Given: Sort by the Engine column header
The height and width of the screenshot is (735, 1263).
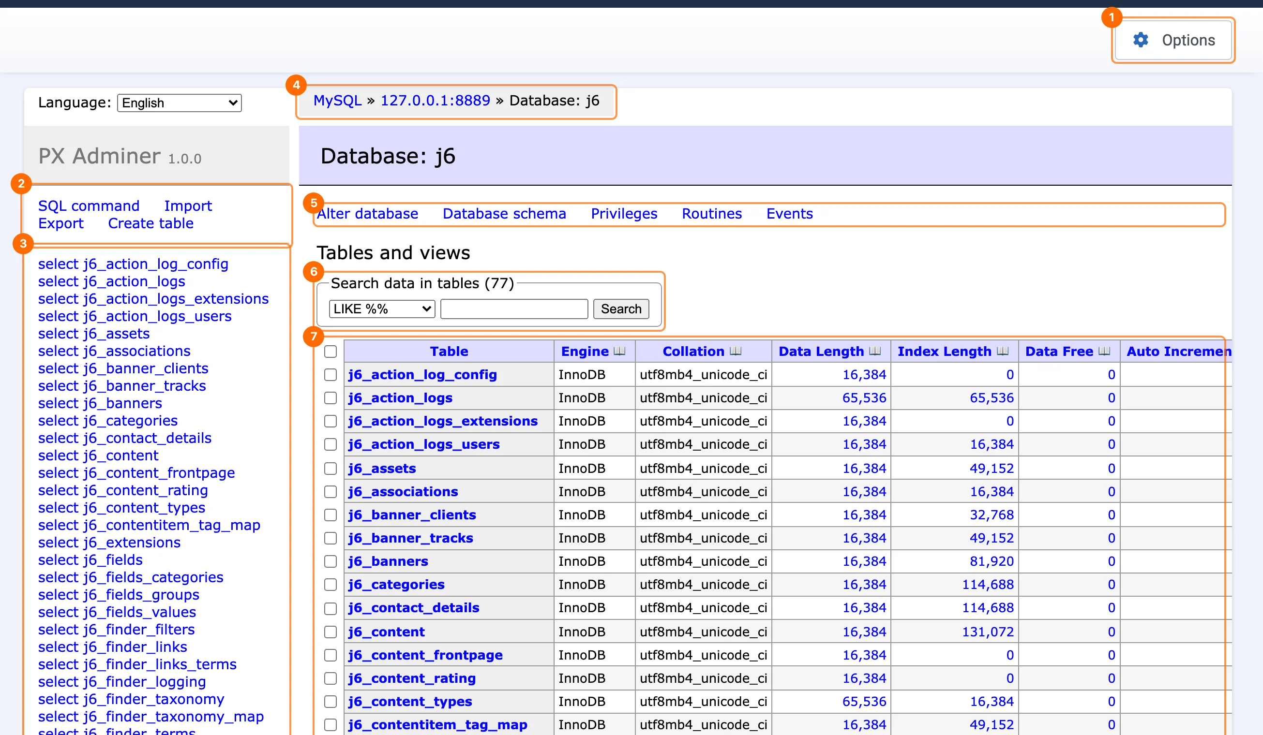Looking at the screenshot, I should click(585, 352).
